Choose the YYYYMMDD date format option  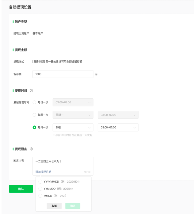(x=40, y=182)
